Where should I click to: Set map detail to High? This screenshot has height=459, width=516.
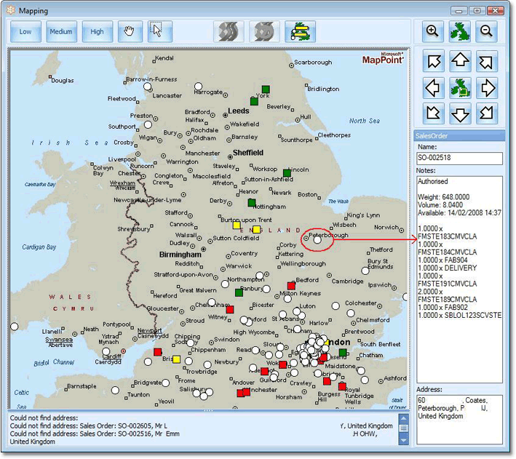[x=98, y=31]
